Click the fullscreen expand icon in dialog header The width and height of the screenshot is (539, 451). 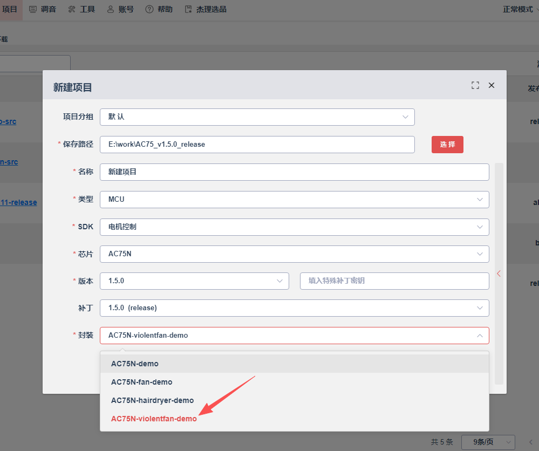[x=475, y=85]
